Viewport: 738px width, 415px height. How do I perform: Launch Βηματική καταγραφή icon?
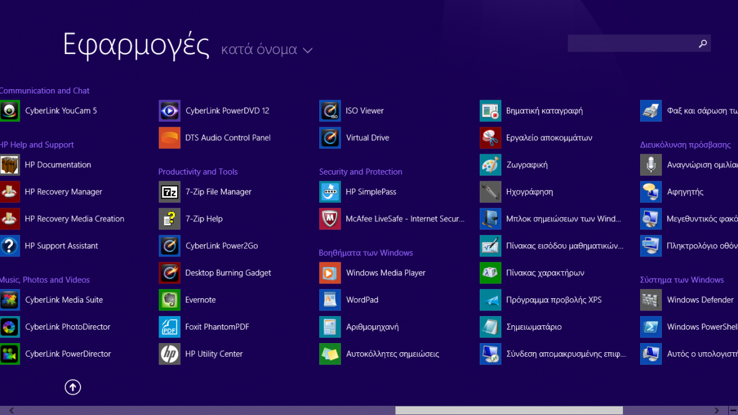pyautogui.click(x=490, y=111)
